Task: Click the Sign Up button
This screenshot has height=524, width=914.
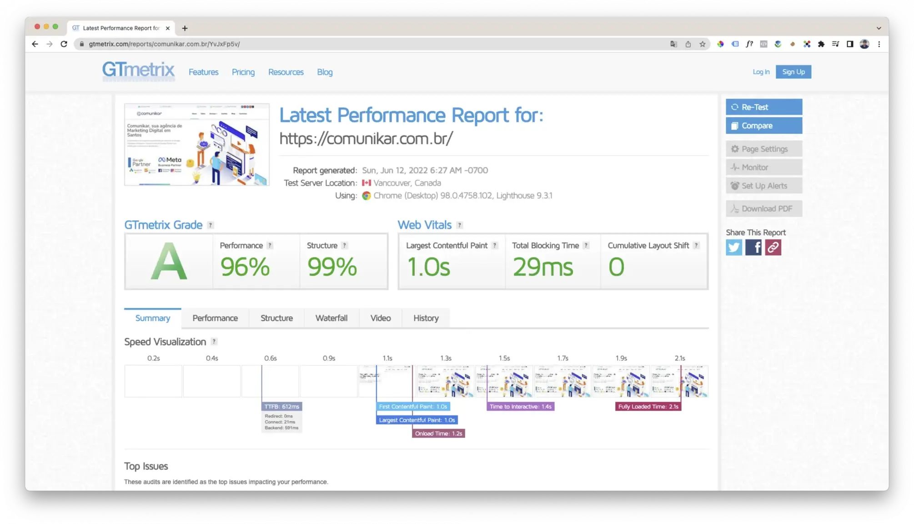Action: [793, 72]
